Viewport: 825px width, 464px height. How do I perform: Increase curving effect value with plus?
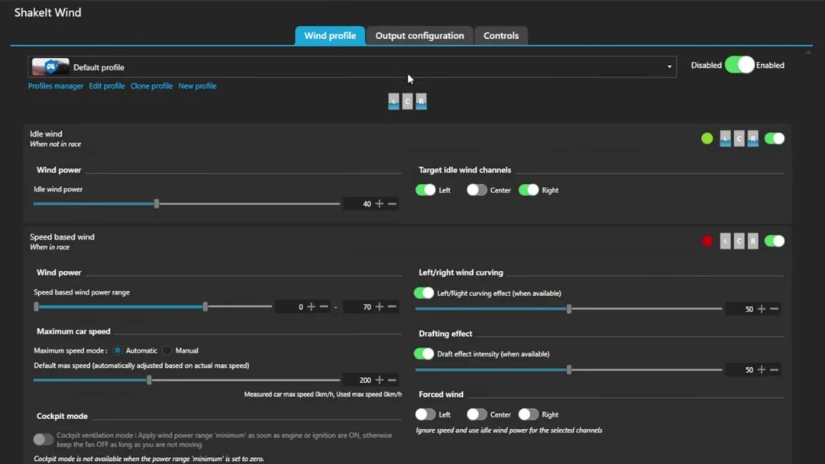[762, 308]
